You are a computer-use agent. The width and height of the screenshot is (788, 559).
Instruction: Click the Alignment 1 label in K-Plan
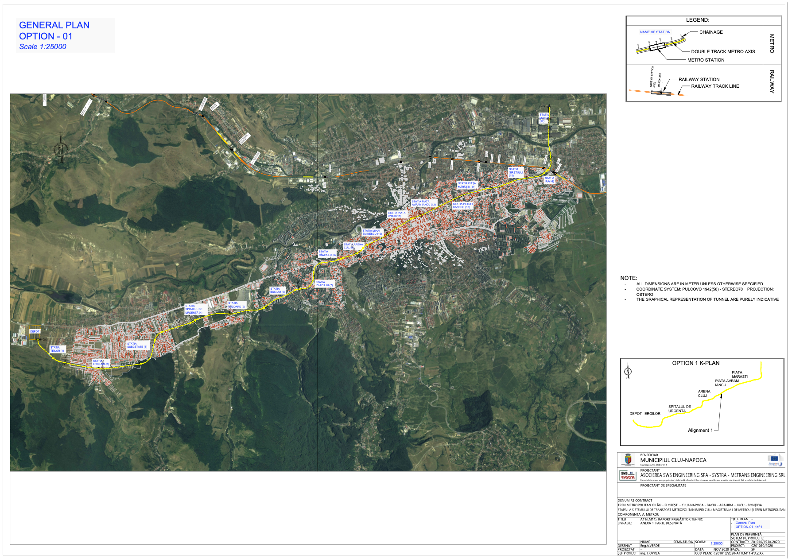[x=700, y=430]
